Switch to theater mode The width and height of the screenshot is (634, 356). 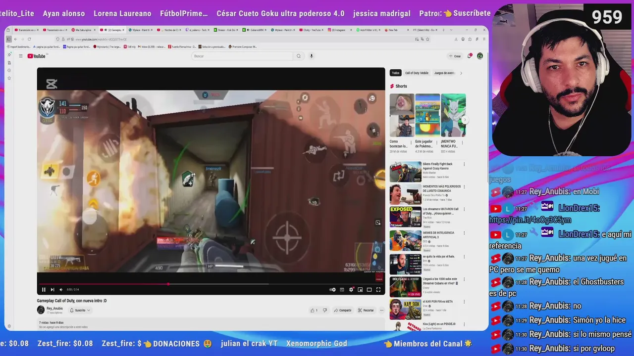[x=369, y=290]
